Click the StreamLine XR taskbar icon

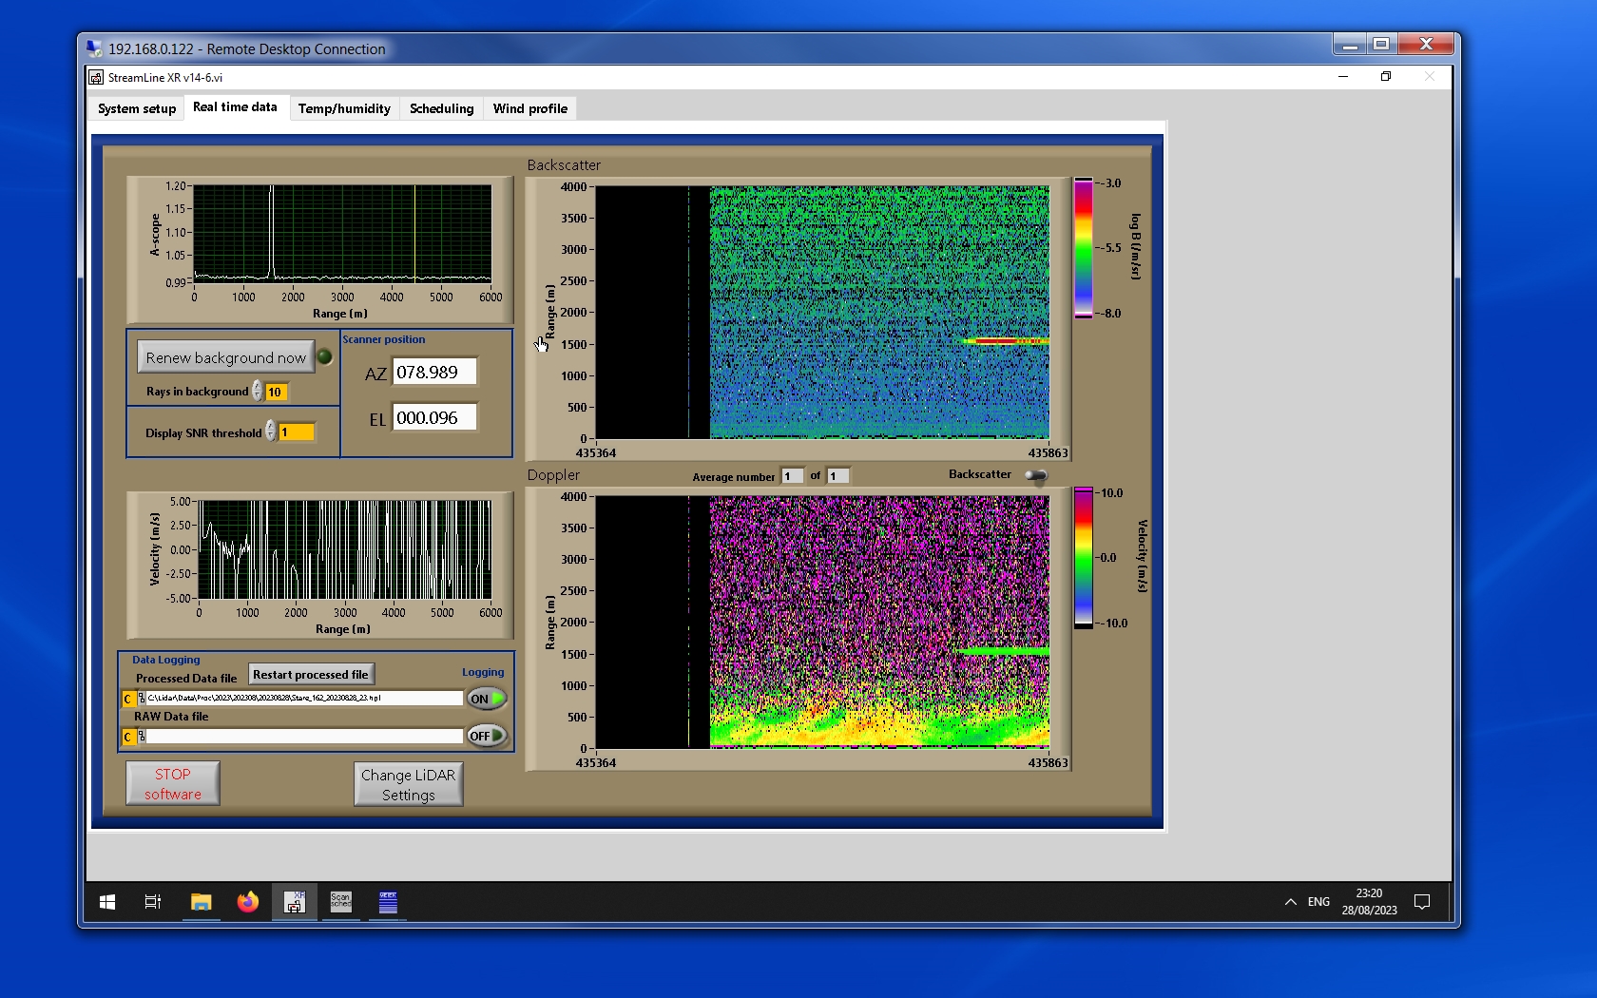click(x=295, y=902)
